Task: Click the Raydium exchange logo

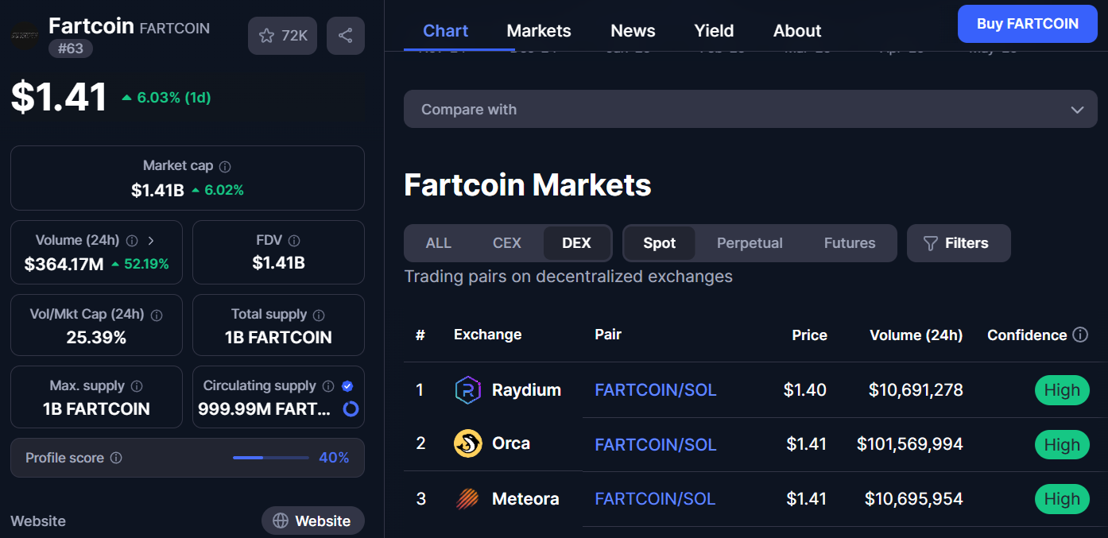Action: pos(467,390)
